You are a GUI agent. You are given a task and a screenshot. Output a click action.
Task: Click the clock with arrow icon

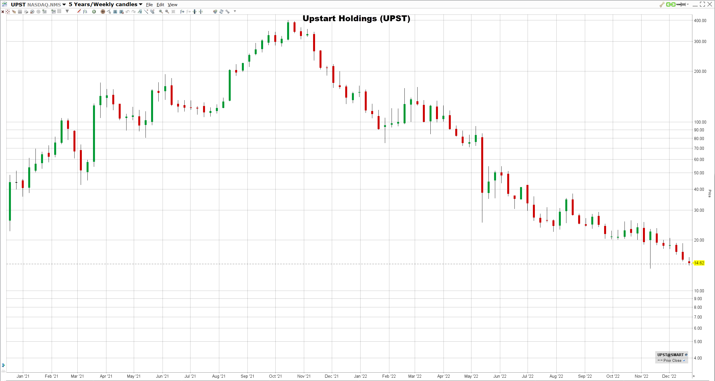point(32,11)
